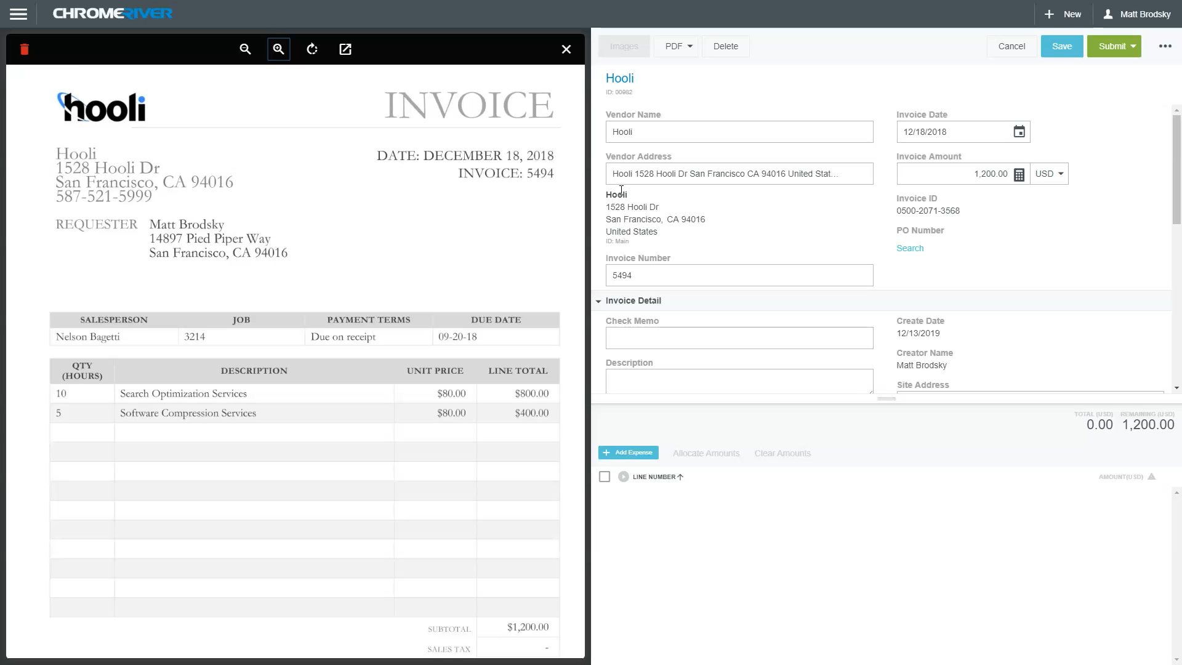Click 'Software Compression Services' in invoice
This screenshot has height=665, width=1182.
pos(188,413)
